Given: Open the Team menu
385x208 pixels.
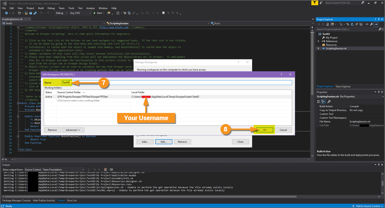Looking at the screenshot, I should pos(61,8).
